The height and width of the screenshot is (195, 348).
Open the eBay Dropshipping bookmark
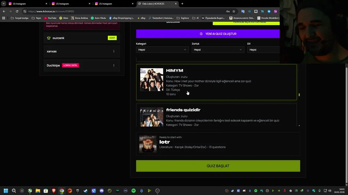[121, 18]
